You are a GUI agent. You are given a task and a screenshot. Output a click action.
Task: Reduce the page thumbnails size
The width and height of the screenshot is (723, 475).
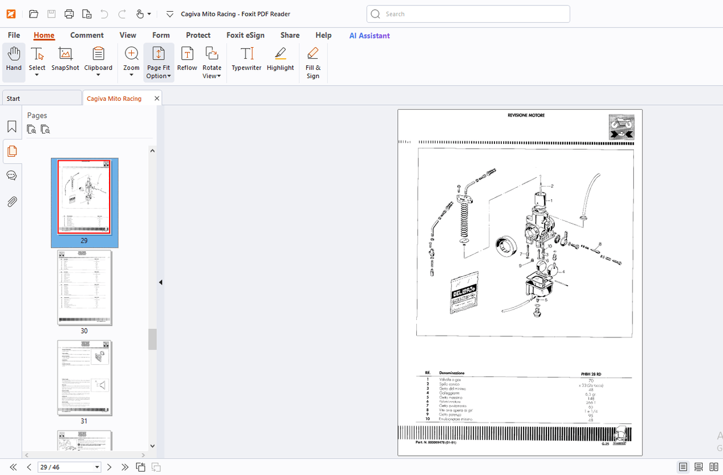pyautogui.click(x=45, y=129)
